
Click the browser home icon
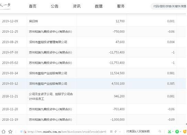coord(3,132)
